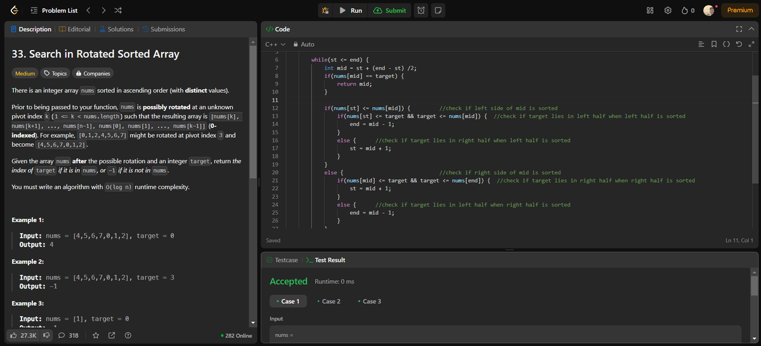The image size is (761, 346).
Task: Go to next problem arrow
Action: [104, 10]
